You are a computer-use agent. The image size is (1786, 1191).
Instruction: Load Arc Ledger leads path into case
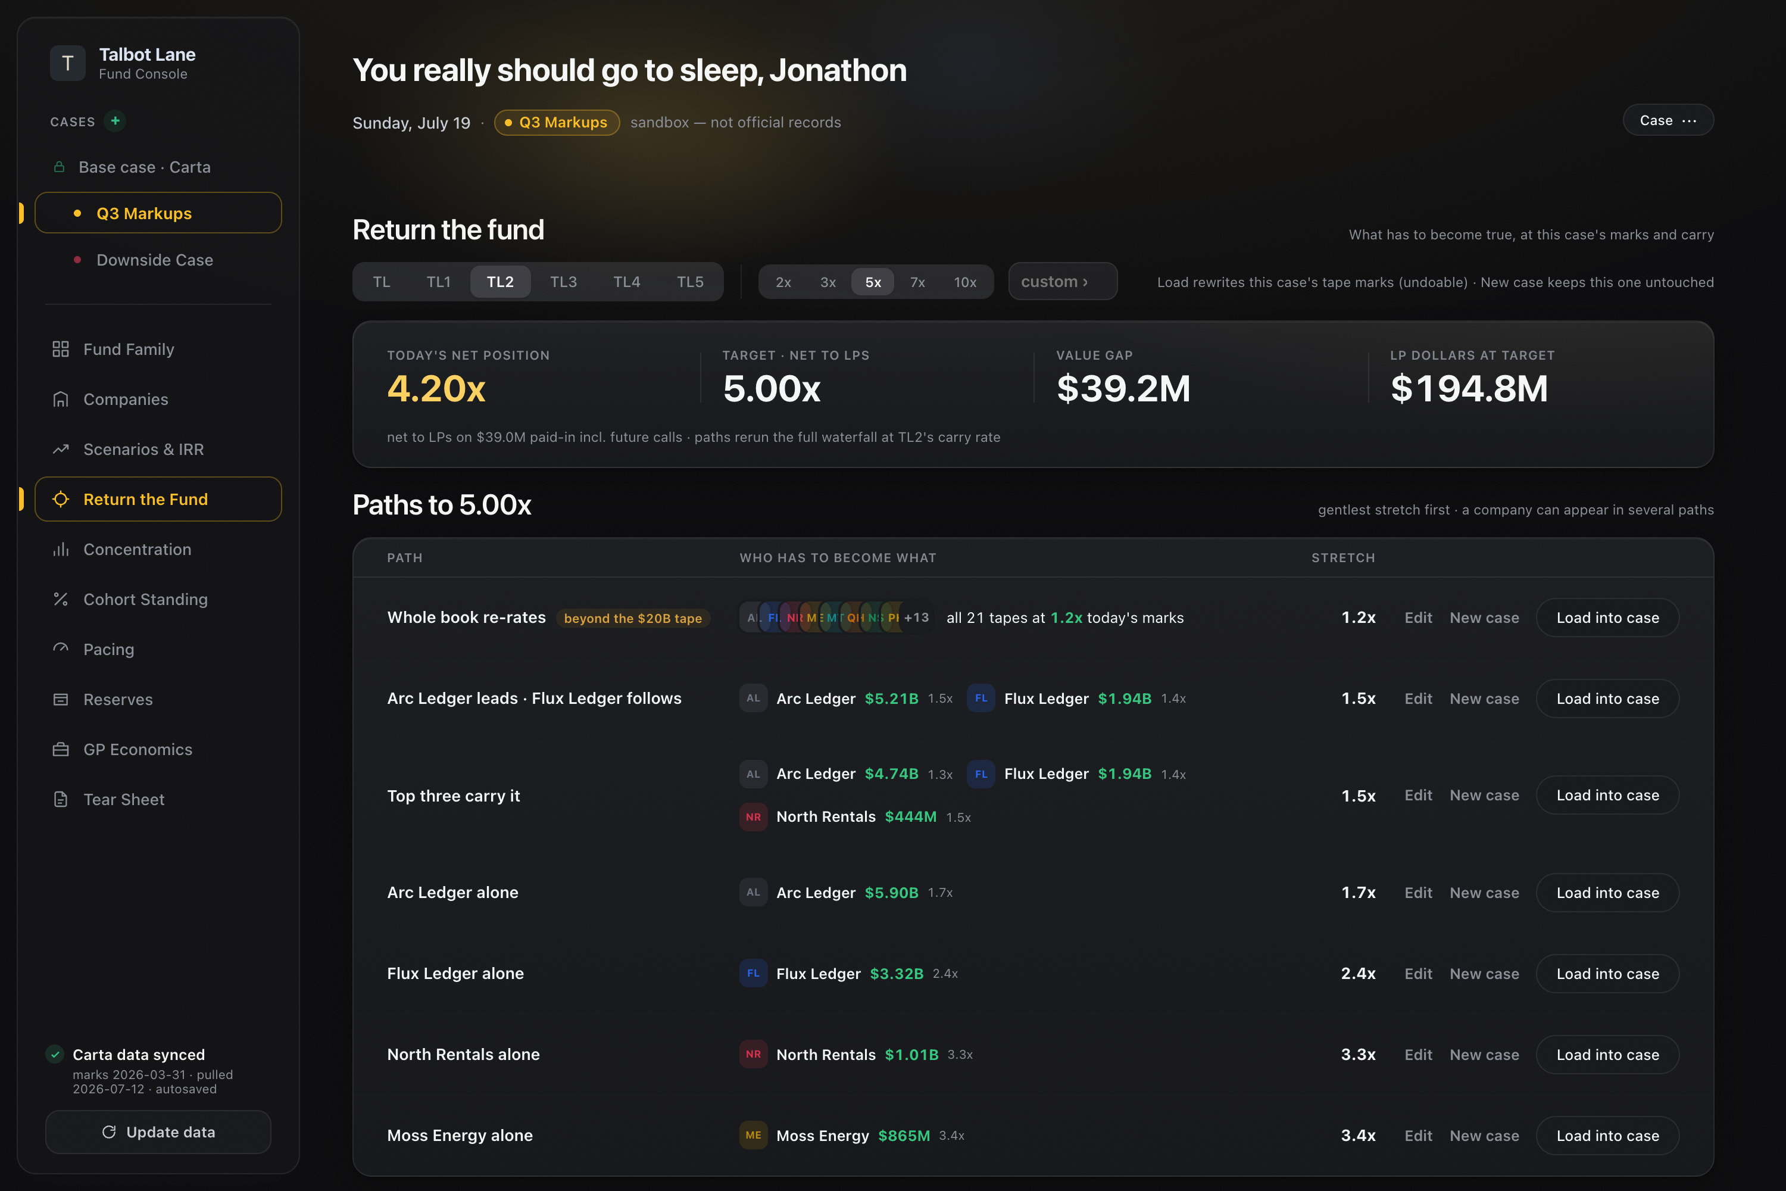coord(1607,699)
